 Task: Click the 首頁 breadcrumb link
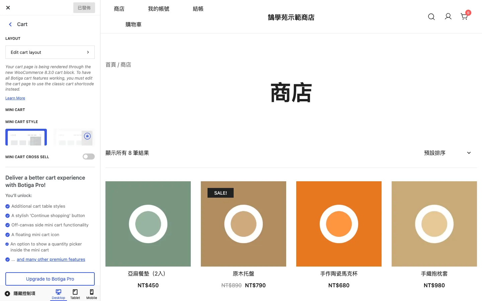tap(111, 65)
